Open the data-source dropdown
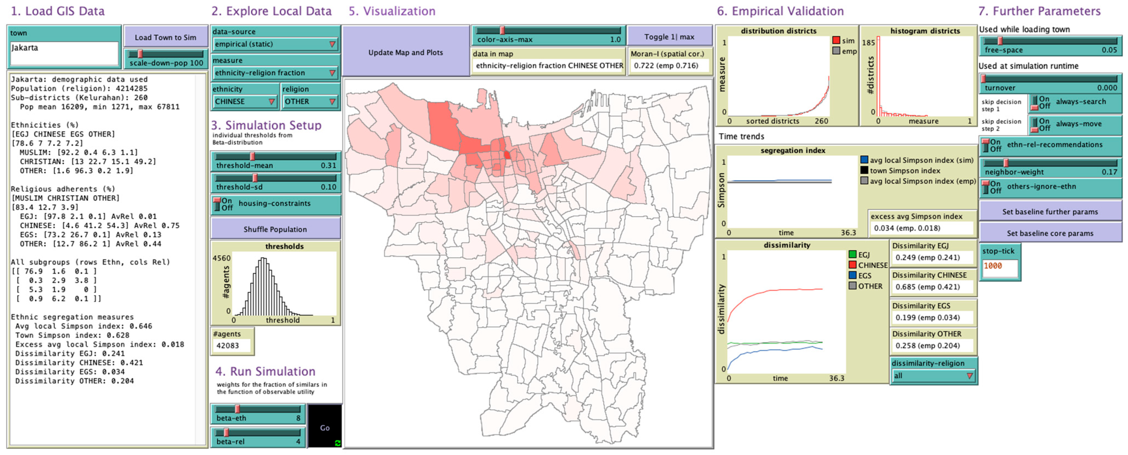The image size is (1128, 455). (275, 44)
